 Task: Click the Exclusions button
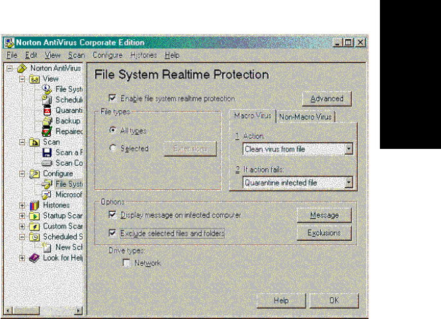pos(324,233)
